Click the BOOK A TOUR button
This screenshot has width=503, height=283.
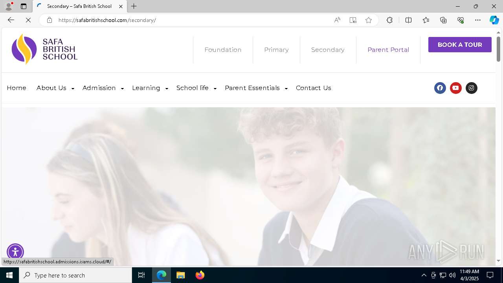click(460, 45)
